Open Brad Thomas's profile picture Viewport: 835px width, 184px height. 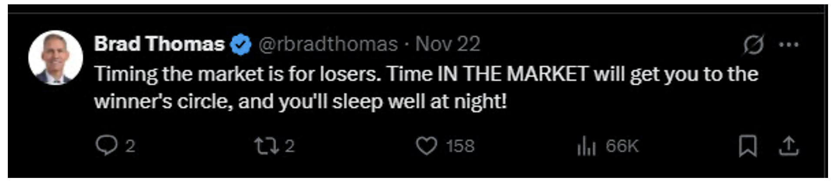click(x=56, y=57)
